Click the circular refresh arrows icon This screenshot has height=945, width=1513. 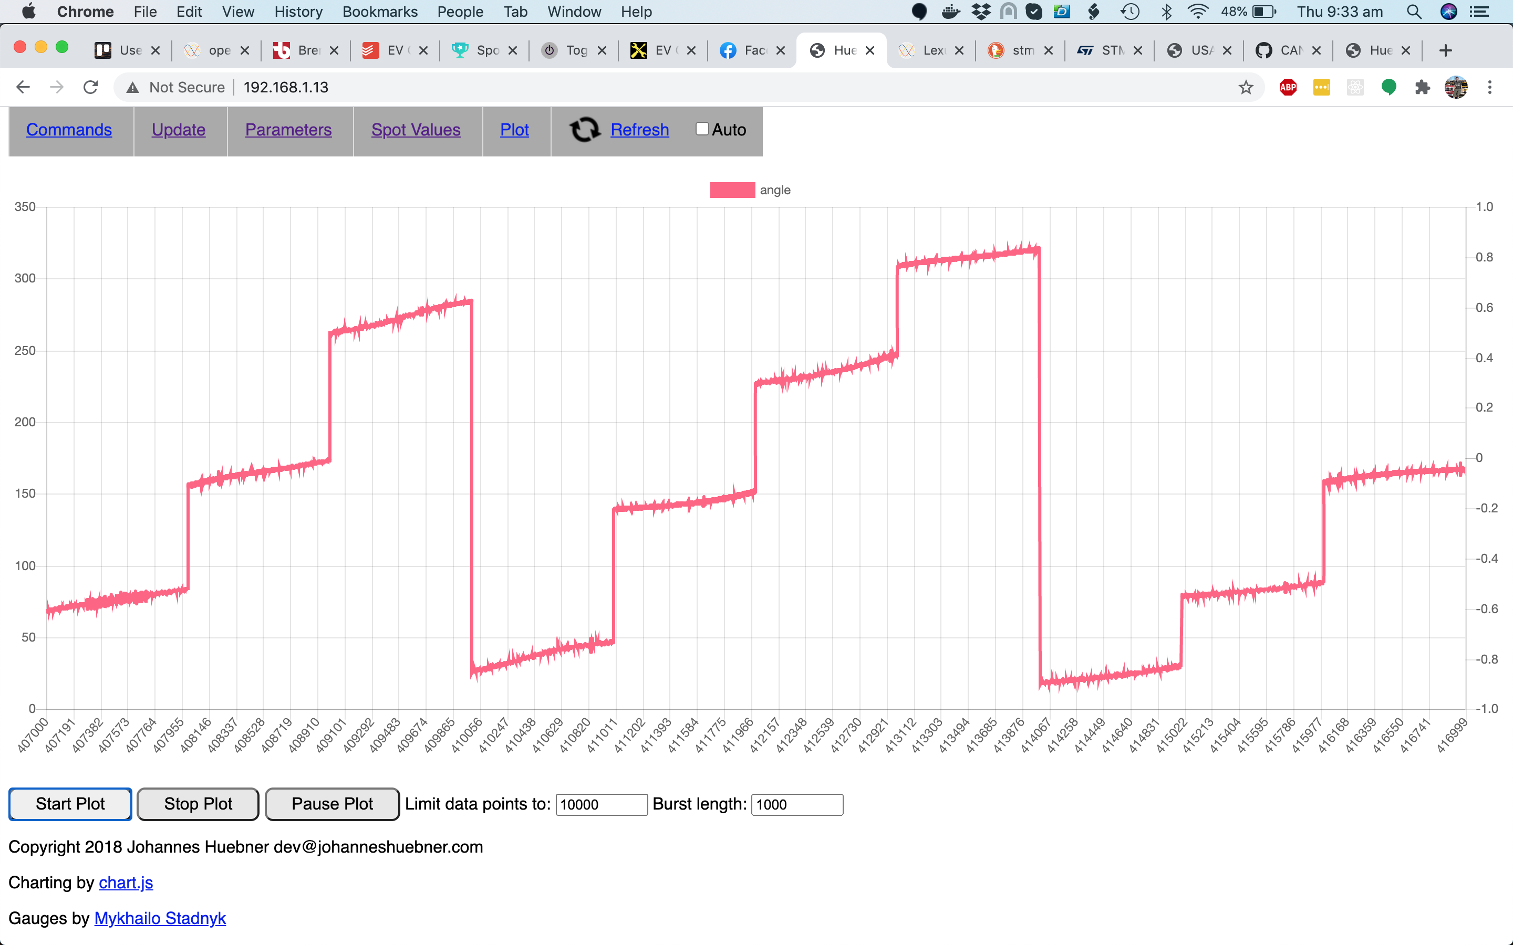pos(585,129)
